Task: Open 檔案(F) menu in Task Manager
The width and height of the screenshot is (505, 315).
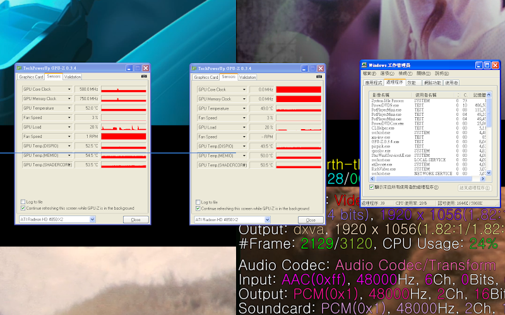Action: [370, 74]
